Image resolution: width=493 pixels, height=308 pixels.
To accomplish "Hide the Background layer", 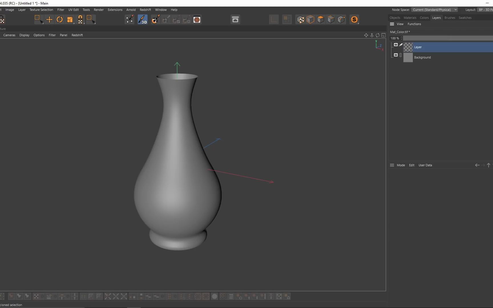I will tap(396, 55).
